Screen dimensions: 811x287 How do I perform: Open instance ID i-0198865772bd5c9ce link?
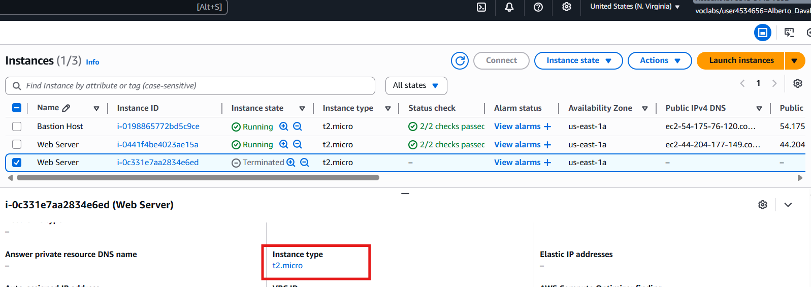pyautogui.click(x=158, y=126)
